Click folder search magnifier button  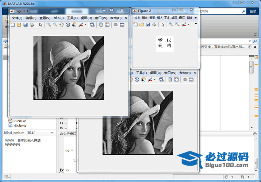click(x=255, y=41)
